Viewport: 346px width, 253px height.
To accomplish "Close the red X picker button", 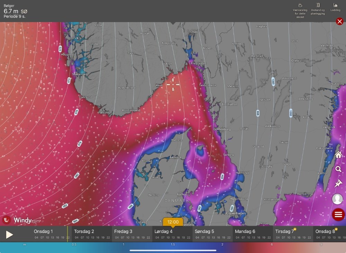I will pos(339,22).
